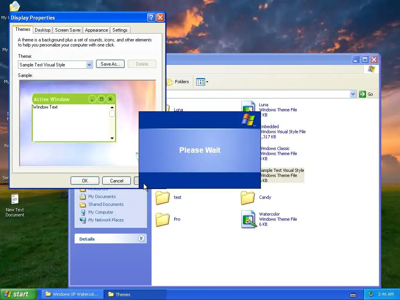This screenshot has width=400, height=300.
Task: Click OK in Display Properties
Action: coord(85,180)
